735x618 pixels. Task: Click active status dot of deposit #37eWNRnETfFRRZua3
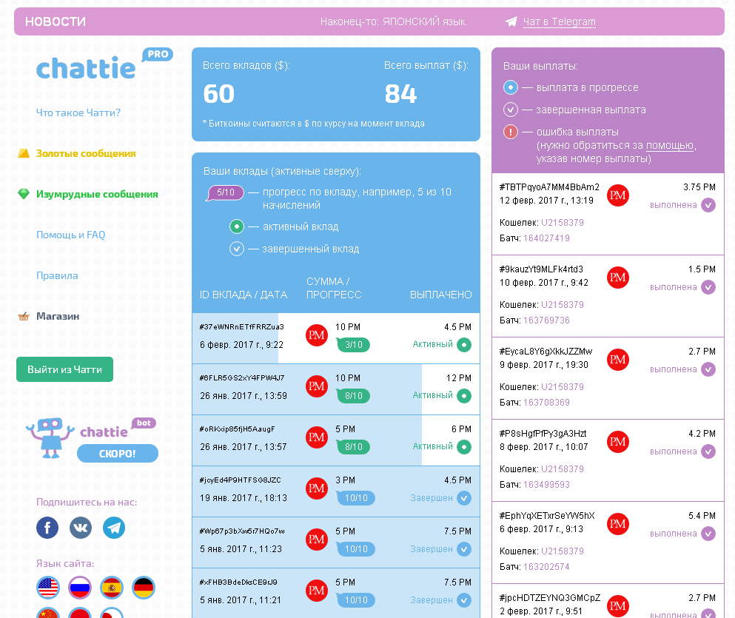pos(464,345)
